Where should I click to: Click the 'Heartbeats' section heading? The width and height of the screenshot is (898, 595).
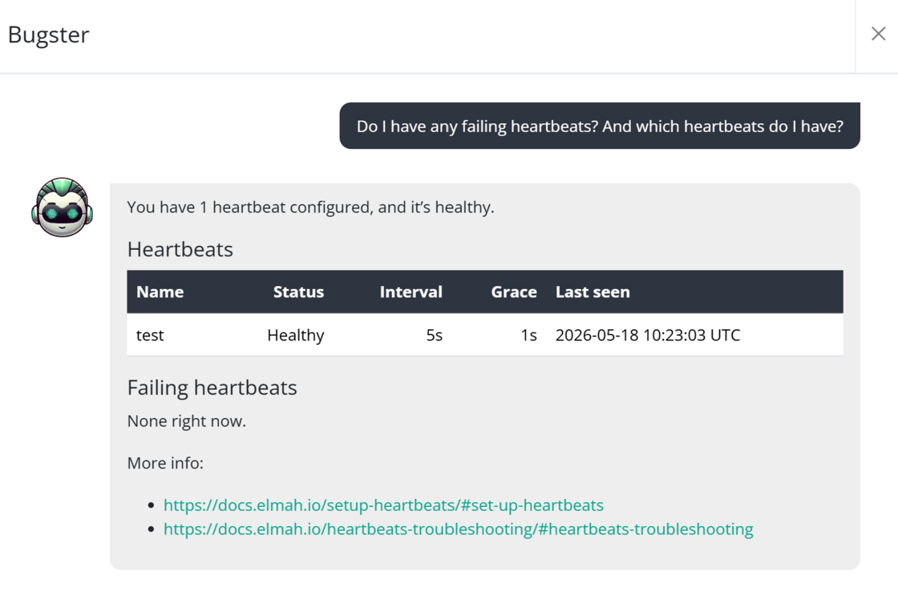pyautogui.click(x=180, y=249)
